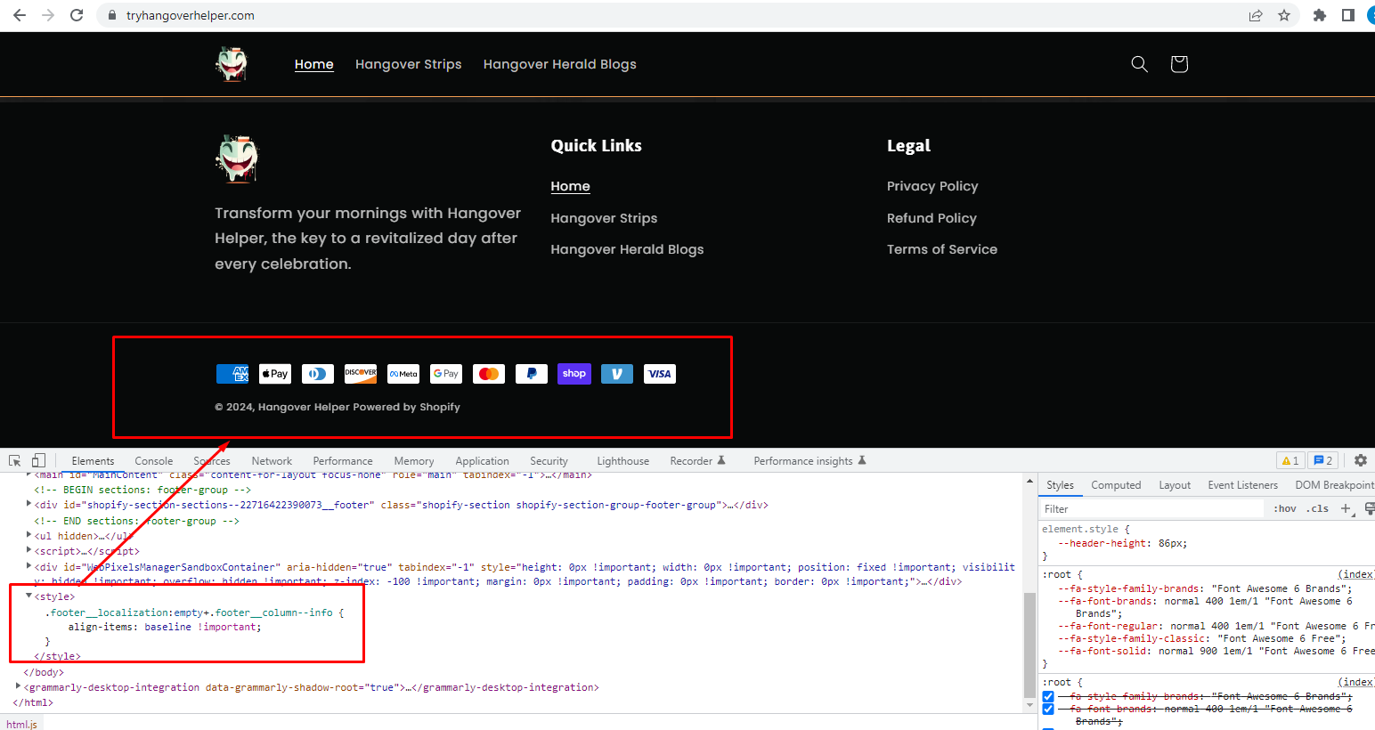Click the American Express payment icon

pyautogui.click(x=232, y=374)
